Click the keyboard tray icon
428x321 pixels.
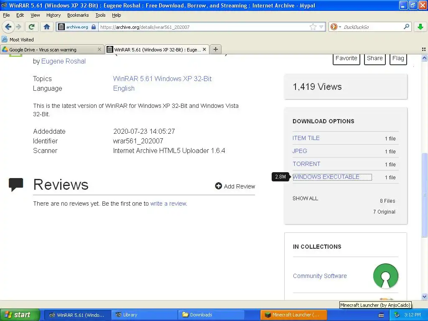pos(381,315)
